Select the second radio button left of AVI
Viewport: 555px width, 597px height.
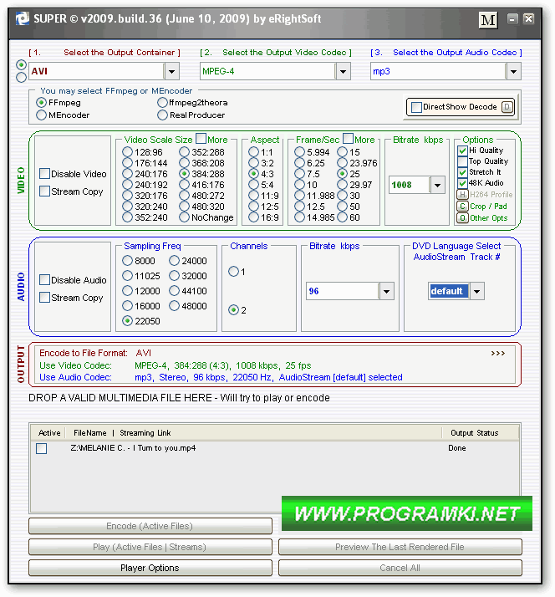[x=22, y=78]
